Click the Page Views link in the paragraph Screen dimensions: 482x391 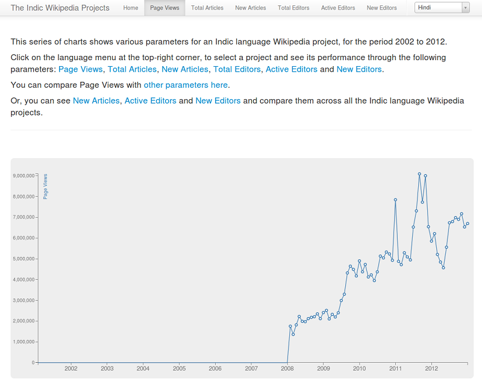pyautogui.click(x=80, y=69)
